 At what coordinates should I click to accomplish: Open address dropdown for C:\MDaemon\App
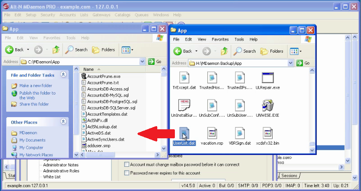[142, 62]
